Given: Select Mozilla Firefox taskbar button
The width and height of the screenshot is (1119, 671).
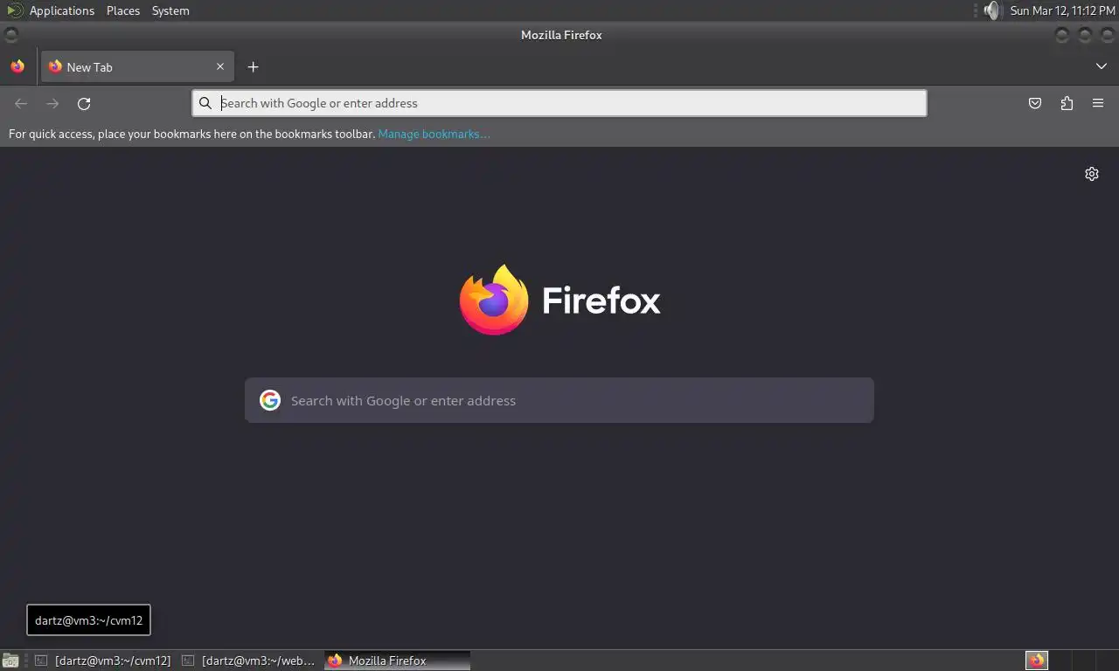Looking at the screenshot, I should [398, 661].
